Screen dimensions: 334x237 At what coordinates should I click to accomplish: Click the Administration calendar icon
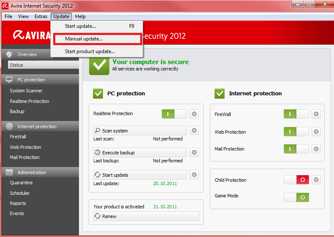point(9,172)
